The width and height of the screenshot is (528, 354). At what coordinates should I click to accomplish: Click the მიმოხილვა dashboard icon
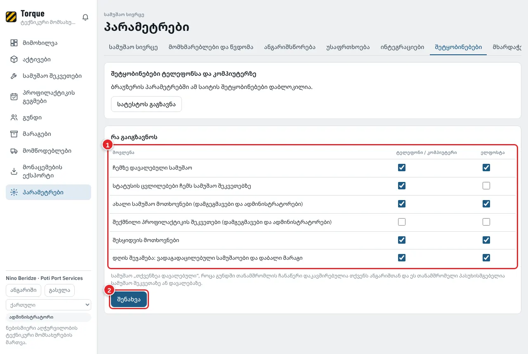click(x=14, y=43)
